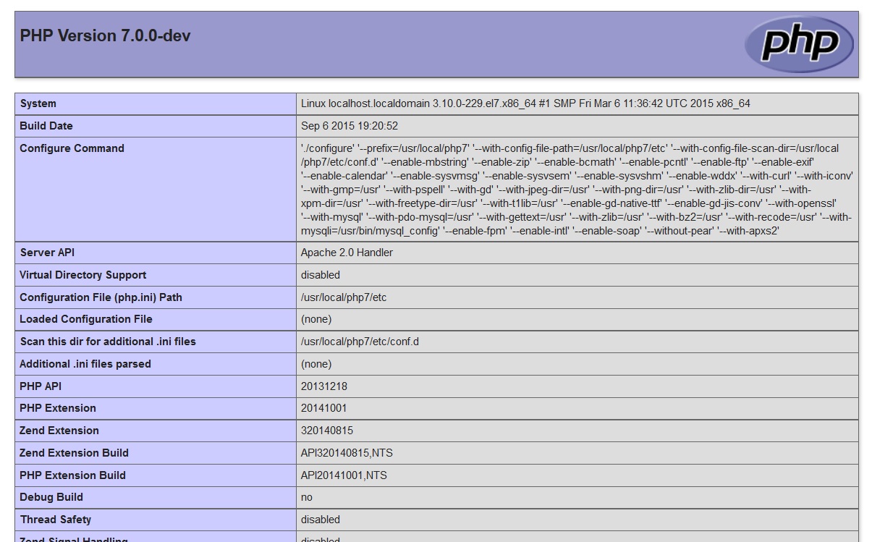Click the Server API row
The width and height of the screenshot is (872, 542).
click(x=43, y=253)
